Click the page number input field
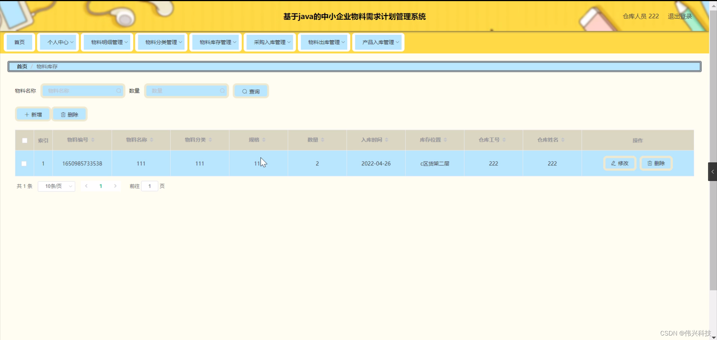 (150, 186)
